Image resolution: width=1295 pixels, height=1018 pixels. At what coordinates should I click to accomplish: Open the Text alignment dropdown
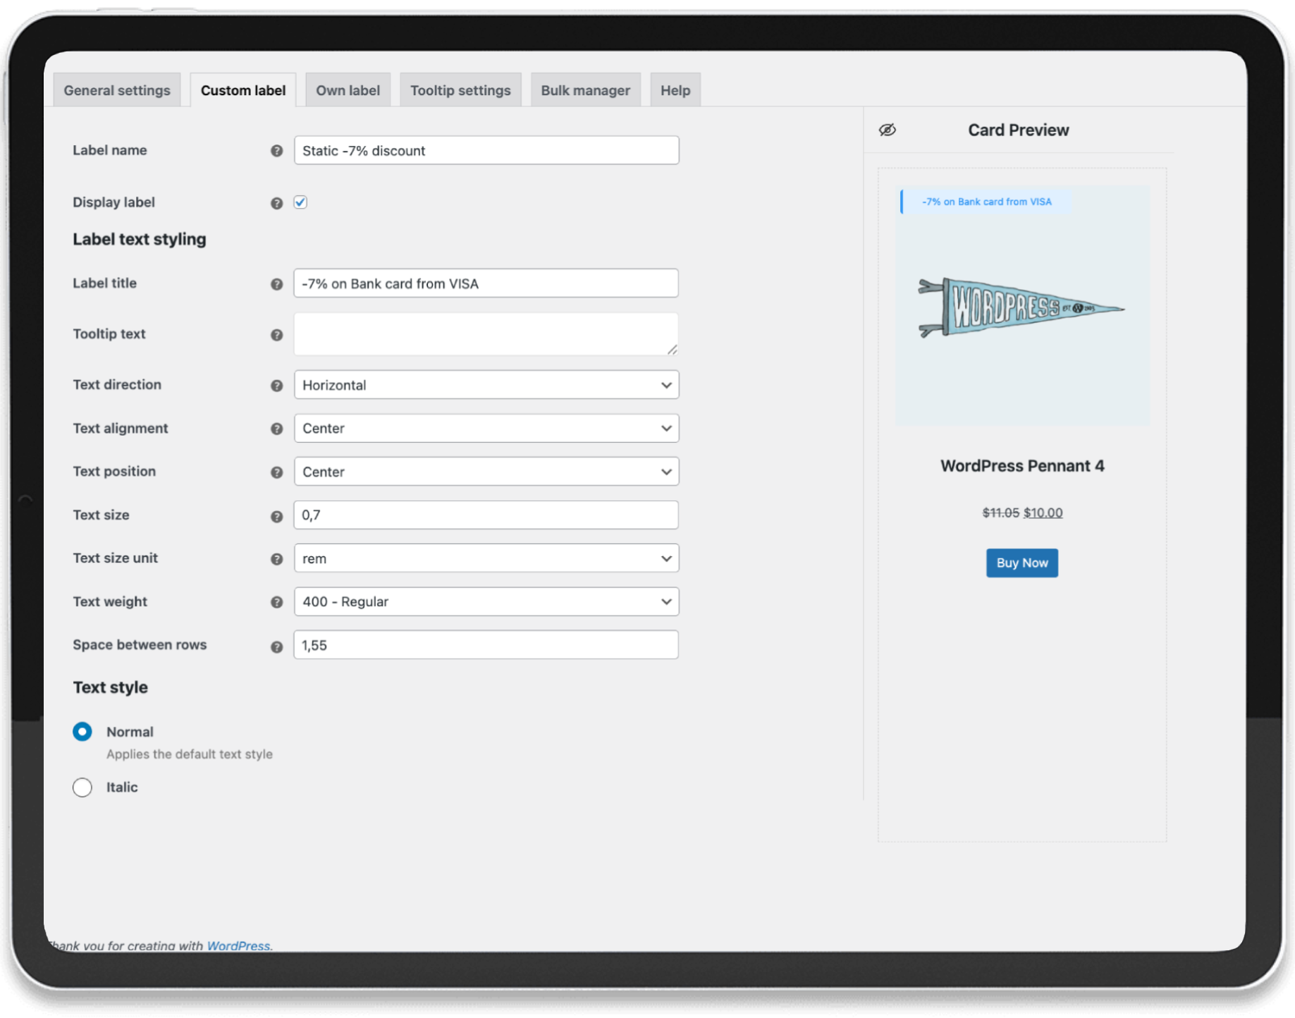(x=486, y=428)
